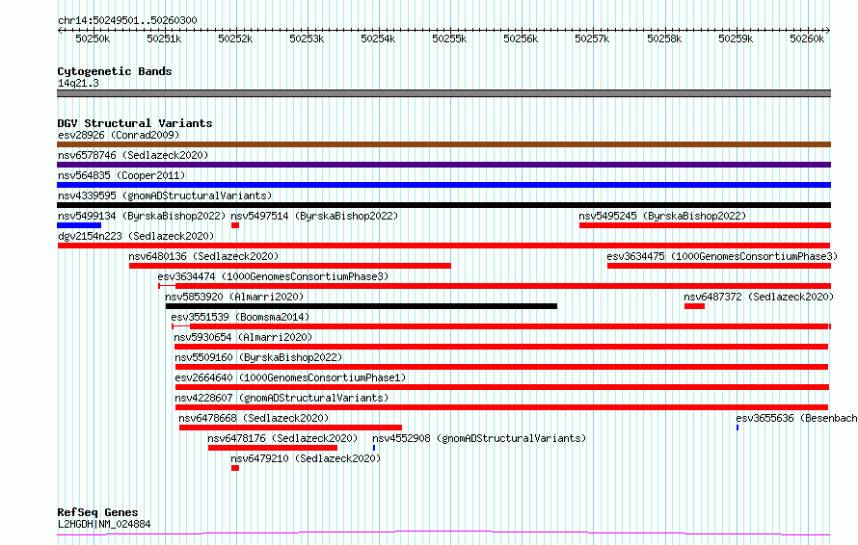
Task: Click nsv4552908 (gnomADStructuralVariants) label
Action: pyautogui.click(x=479, y=438)
